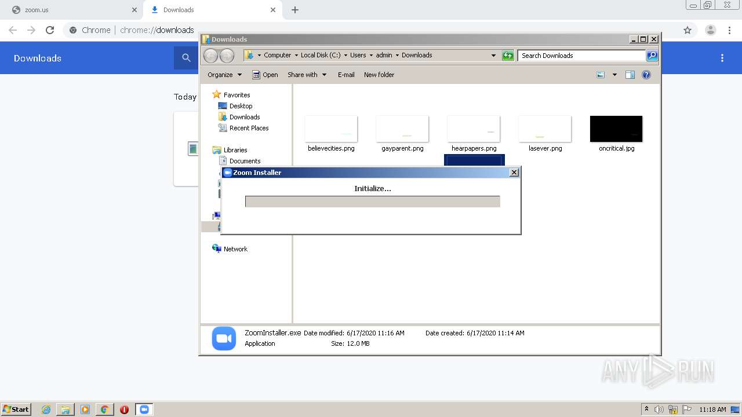Select Downloads in navigation pane

pyautogui.click(x=239, y=117)
